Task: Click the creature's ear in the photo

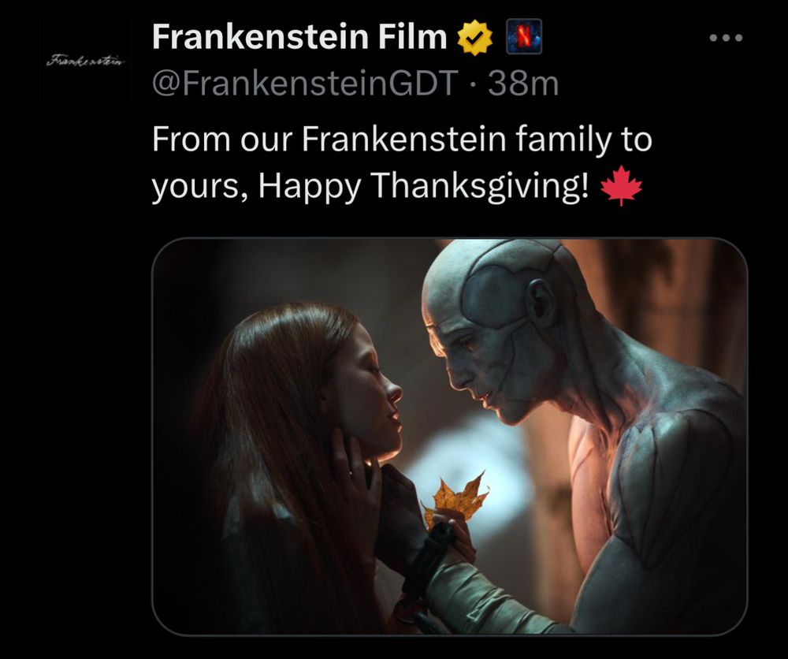Action: coord(541,303)
